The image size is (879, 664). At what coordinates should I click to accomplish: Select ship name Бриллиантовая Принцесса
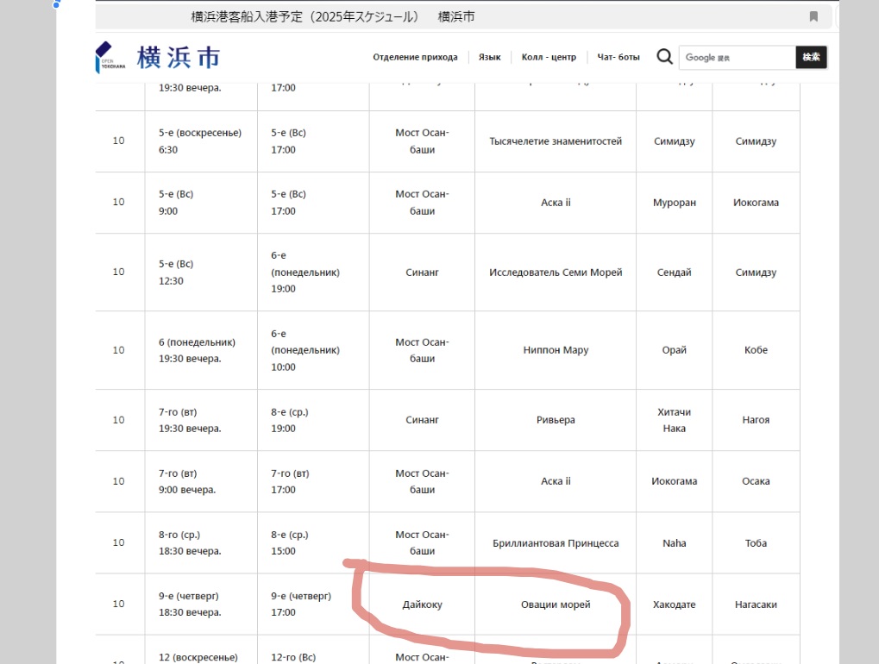pos(556,543)
